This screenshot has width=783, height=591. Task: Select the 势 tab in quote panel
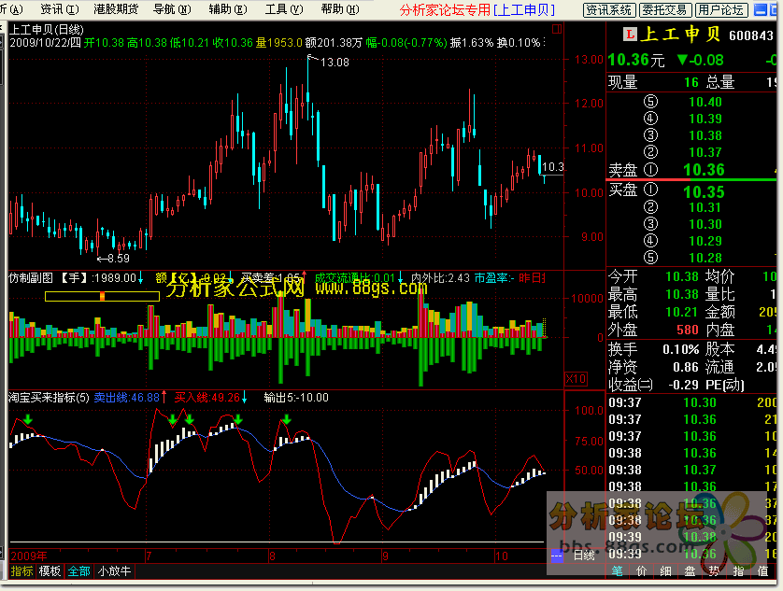(714, 571)
